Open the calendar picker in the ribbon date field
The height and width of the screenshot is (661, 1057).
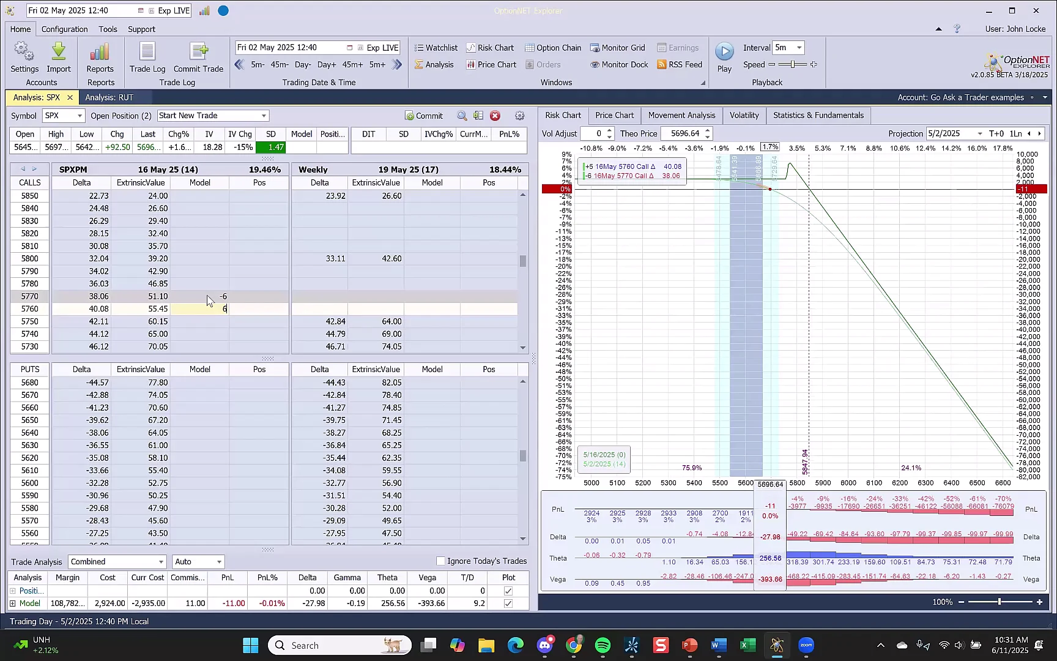(349, 48)
